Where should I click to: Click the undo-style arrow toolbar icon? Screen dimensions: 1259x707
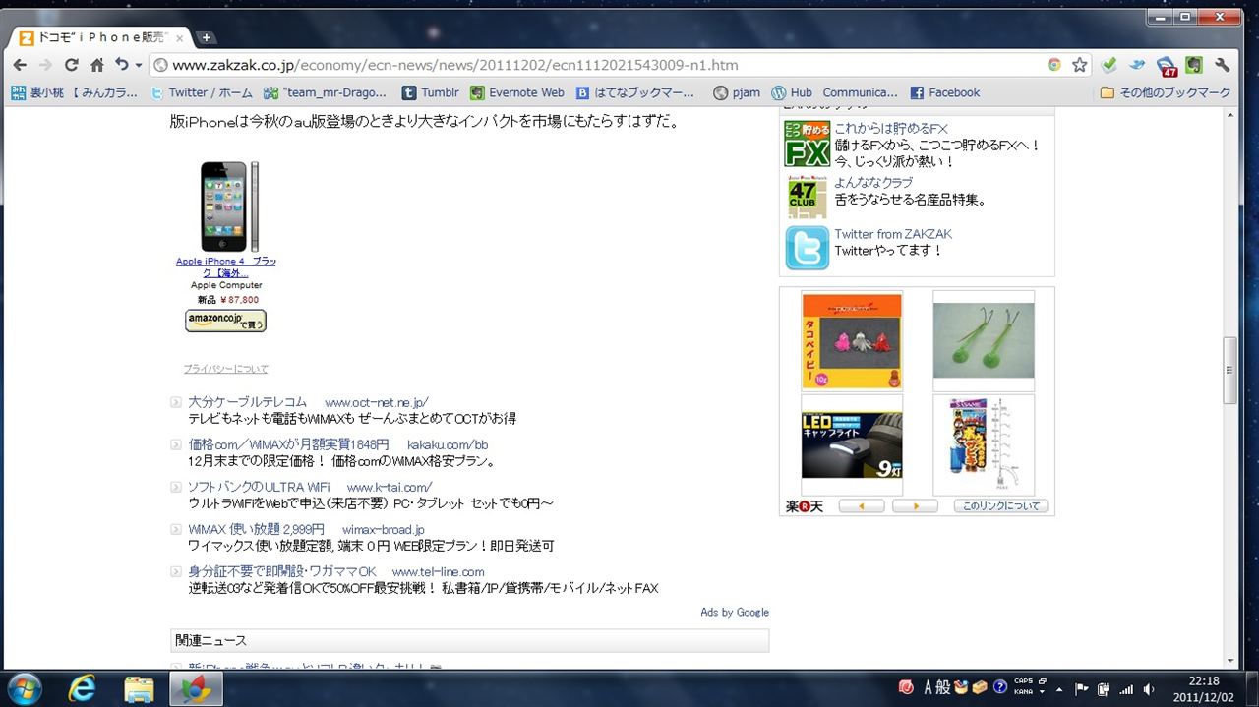pyautogui.click(x=120, y=65)
